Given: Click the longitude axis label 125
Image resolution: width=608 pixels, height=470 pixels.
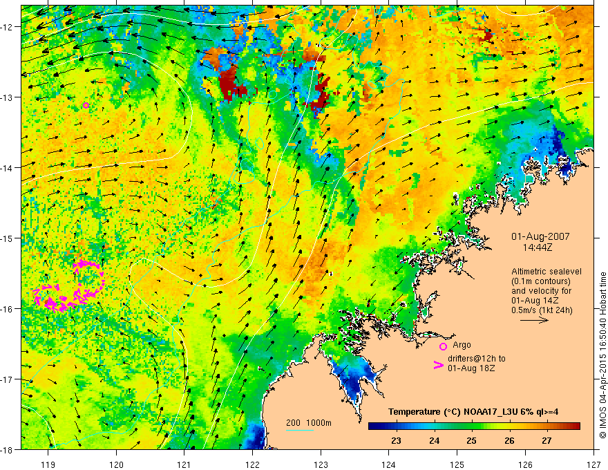Looking at the screenshot, I should [x=457, y=465].
